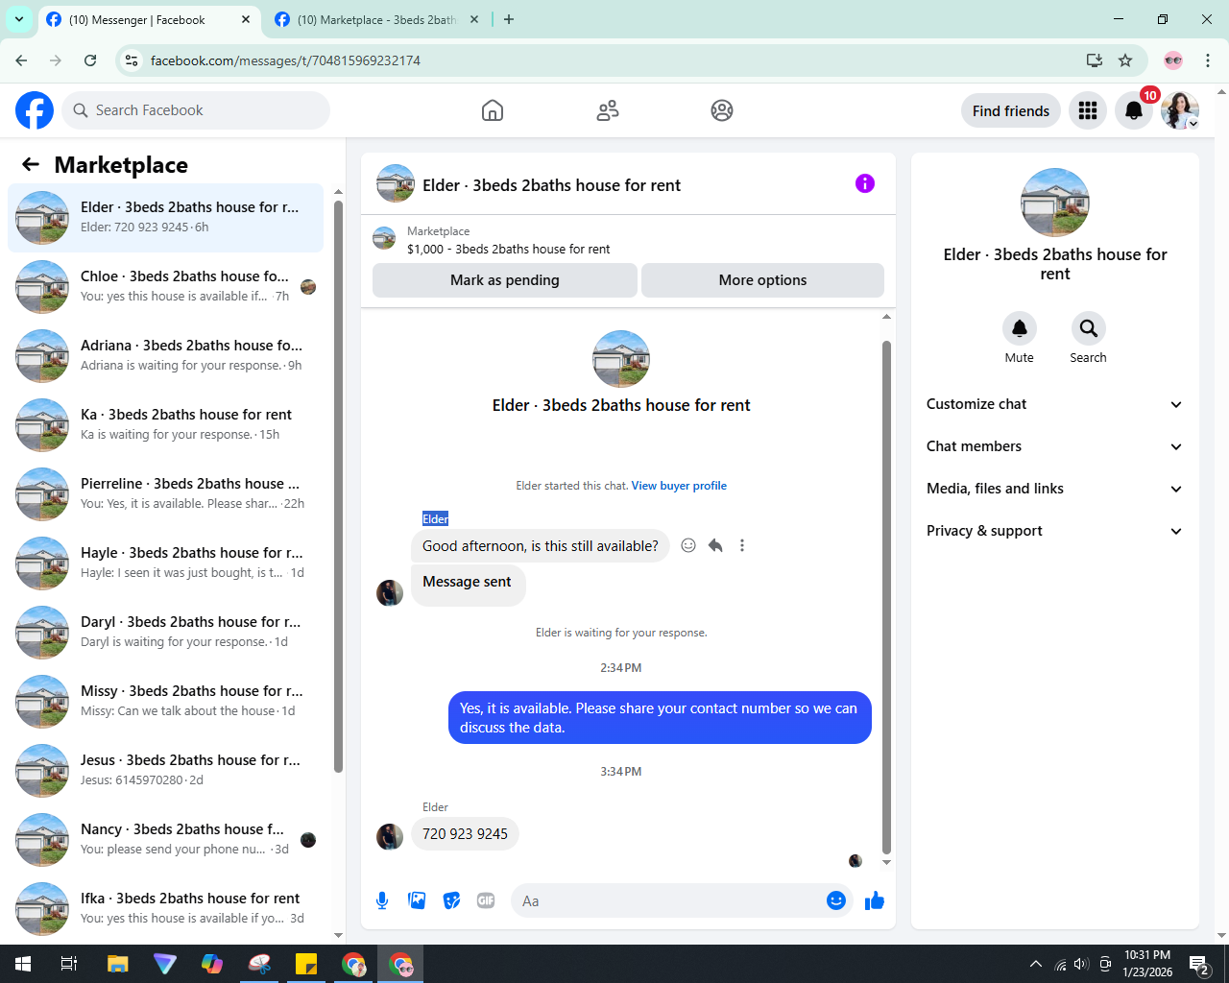
Task: Click Mark as pending button
Action: click(x=505, y=280)
